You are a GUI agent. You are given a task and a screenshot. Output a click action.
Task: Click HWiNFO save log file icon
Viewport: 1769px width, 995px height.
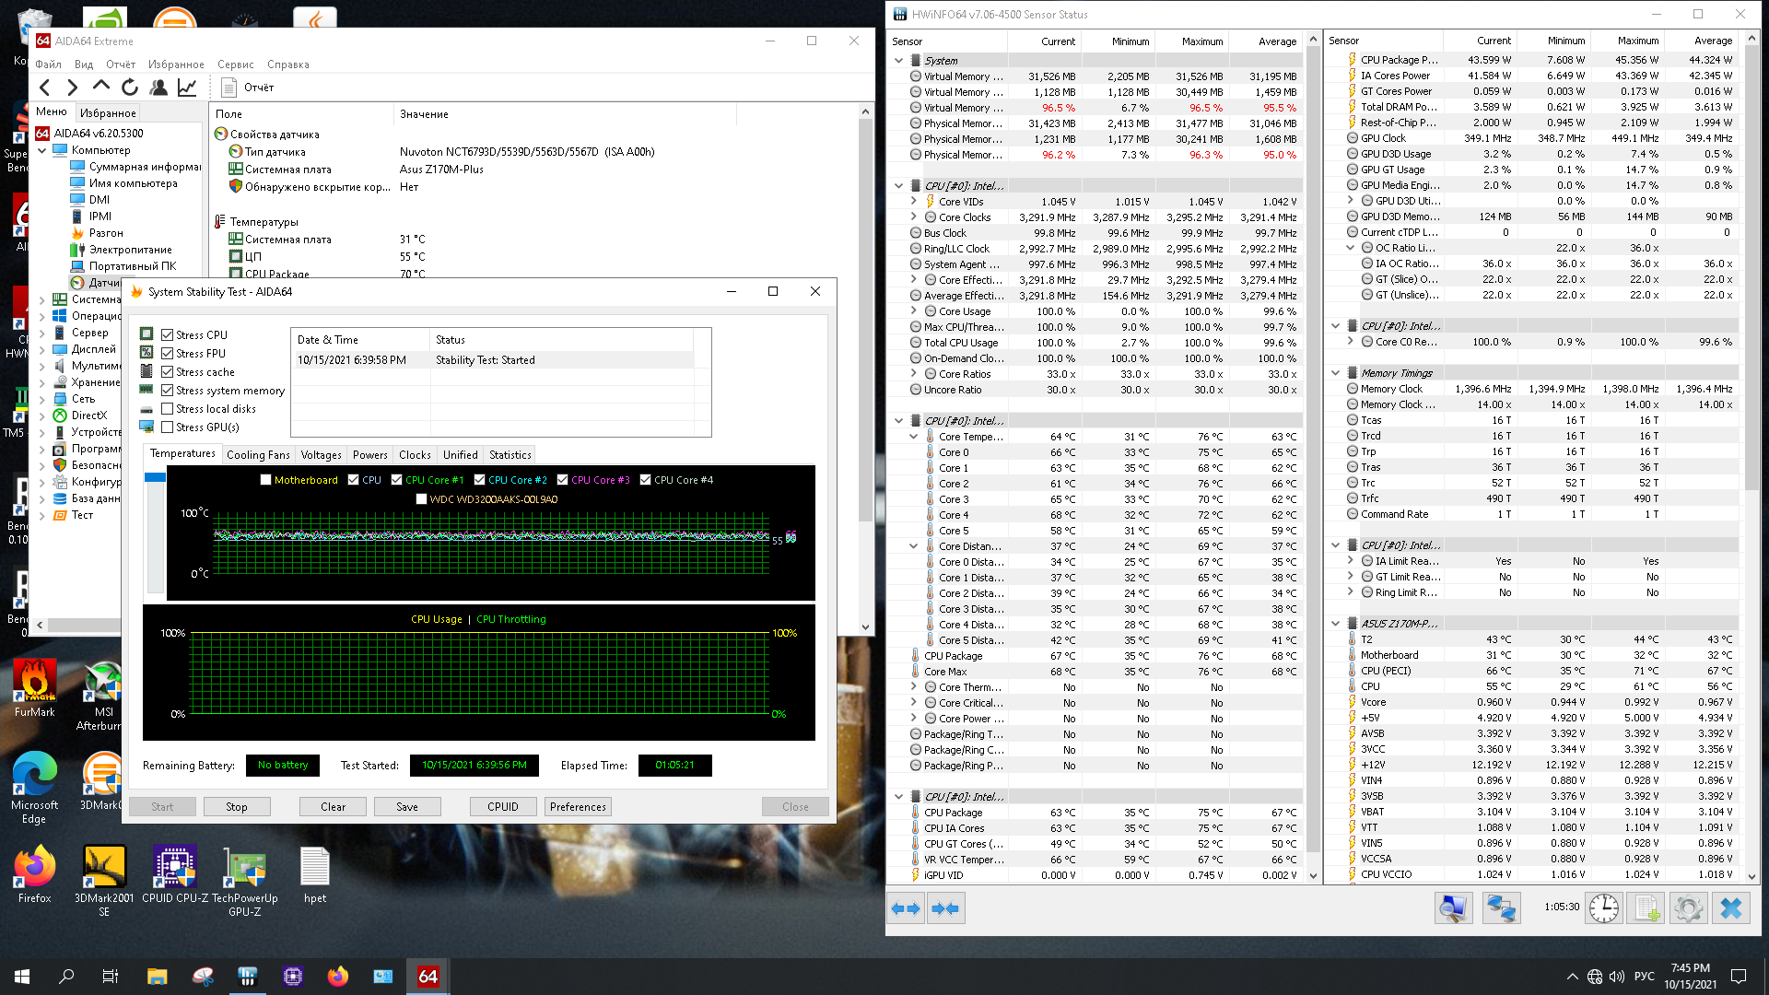1646,908
